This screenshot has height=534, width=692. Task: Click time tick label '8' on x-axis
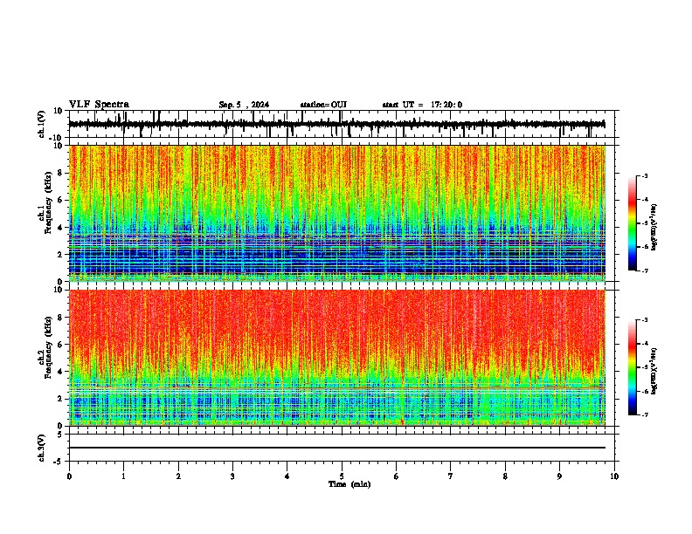pyautogui.click(x=505, y=476)
